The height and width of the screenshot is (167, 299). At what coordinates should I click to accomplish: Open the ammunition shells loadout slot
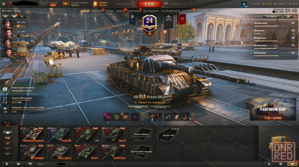pyautogui.click(x=155, y=117)
